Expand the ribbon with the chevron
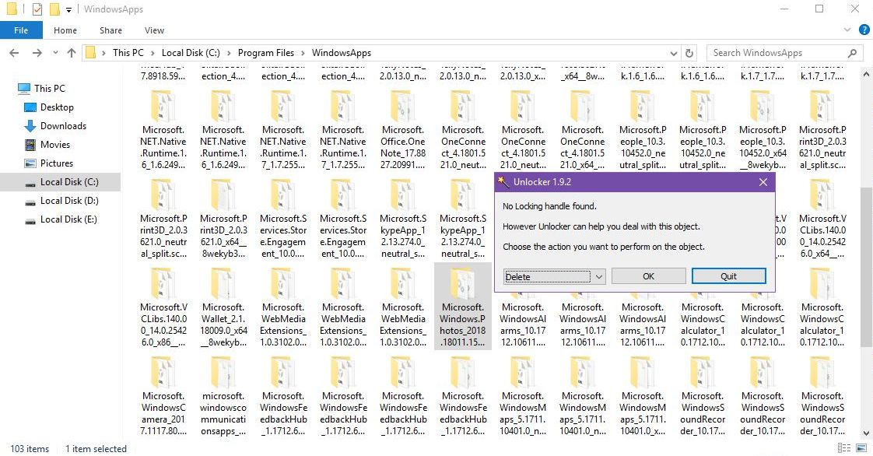This screenshot has width=873, height=456. pyautogui.click(x=847, y=30)
